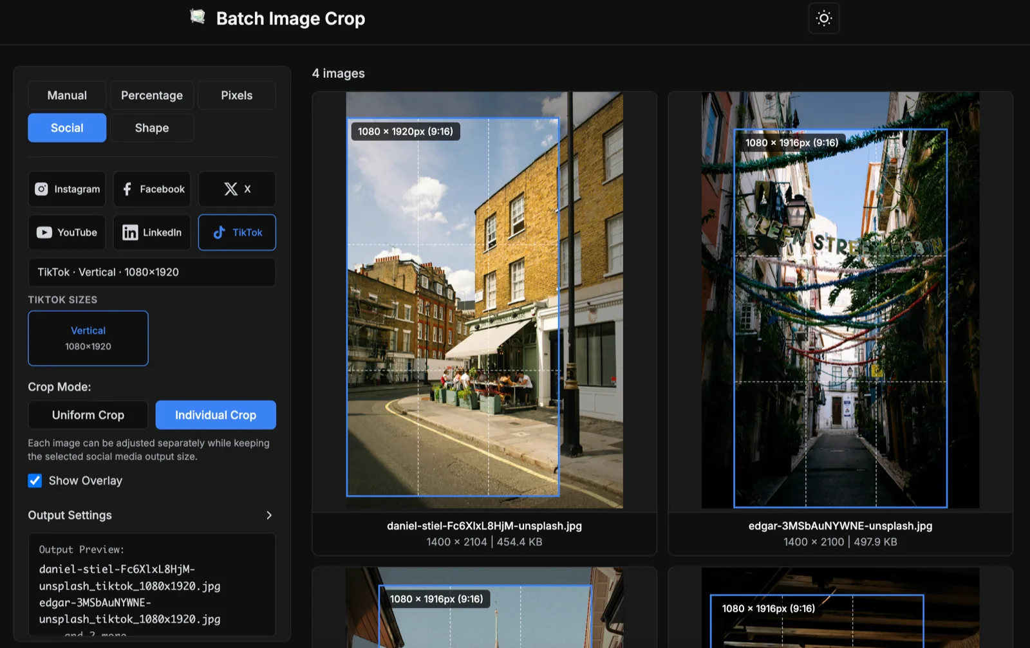The width and height of the screenshot is (1030, 648).
Task: Select the LinkedIn platform button
Action: coord(152,232)
